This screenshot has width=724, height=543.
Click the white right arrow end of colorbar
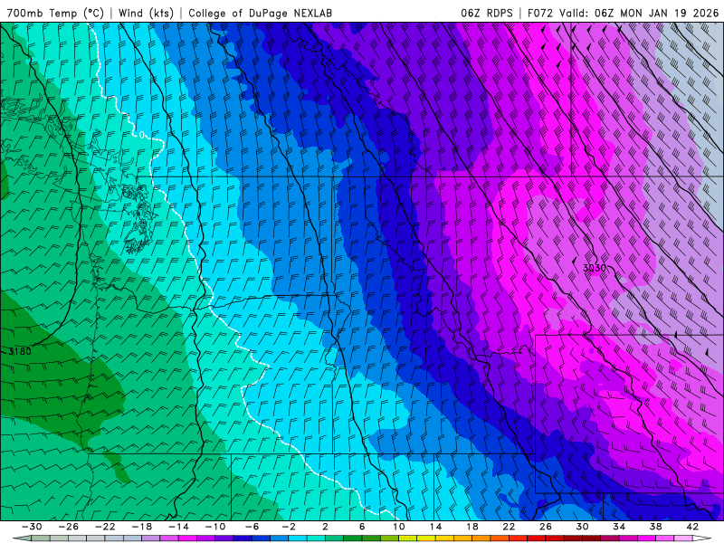(701, 538)
